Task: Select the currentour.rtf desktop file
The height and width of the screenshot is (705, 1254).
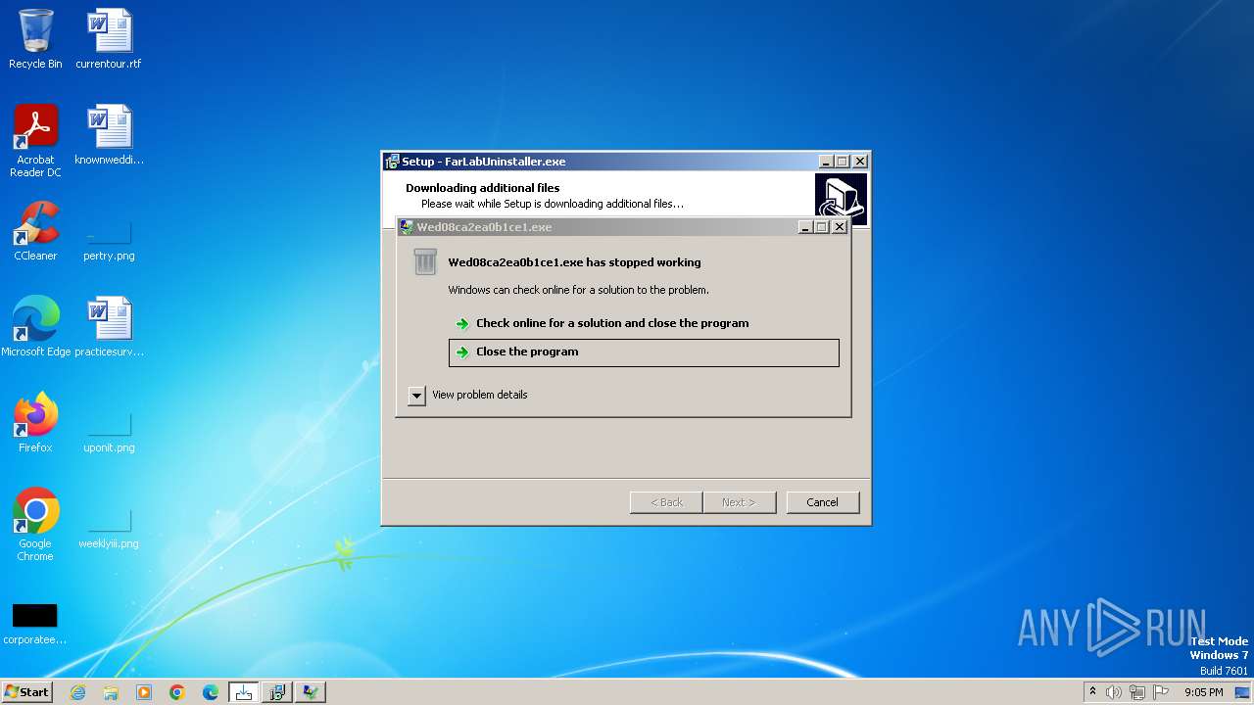Action: pos(109,39)
